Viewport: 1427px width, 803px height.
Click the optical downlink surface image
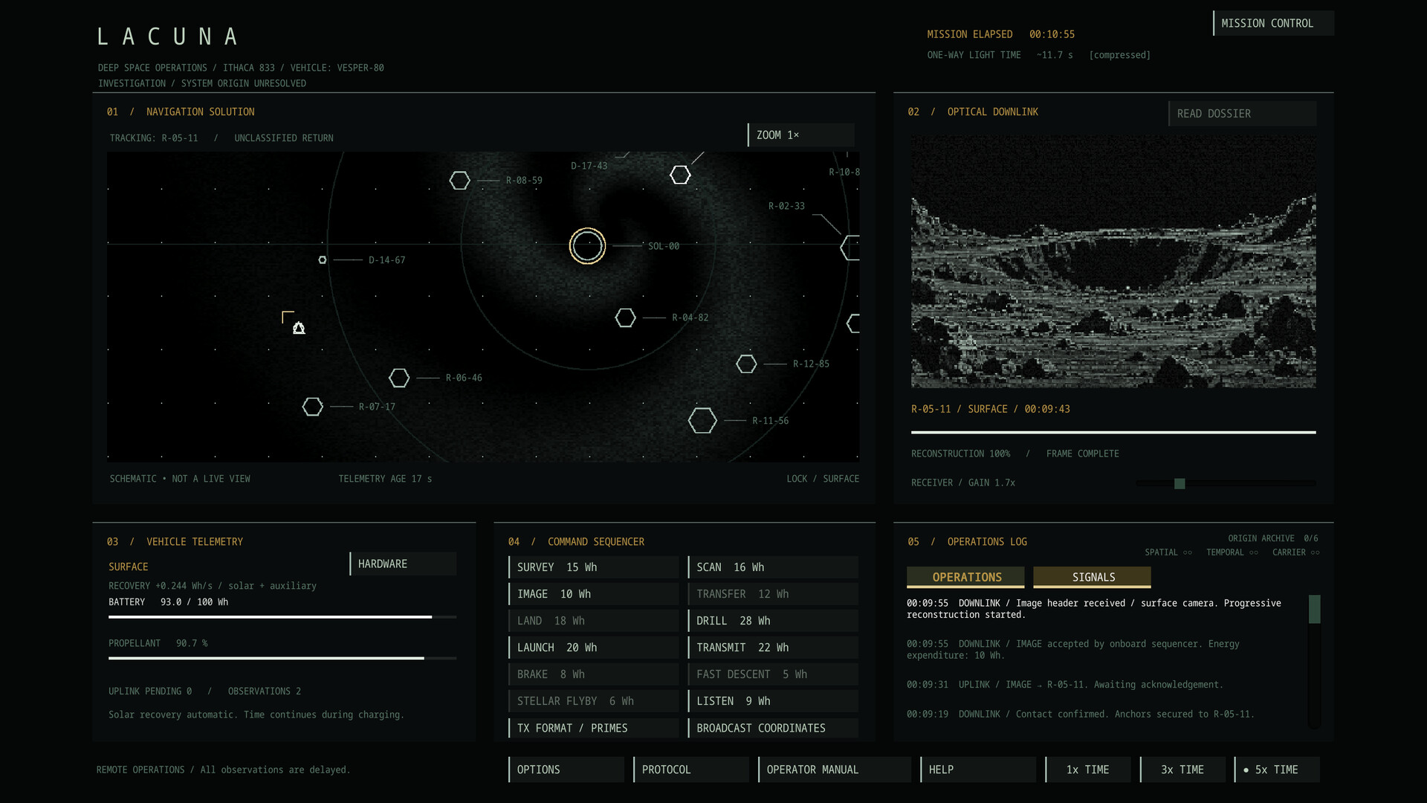point(1113,261)
